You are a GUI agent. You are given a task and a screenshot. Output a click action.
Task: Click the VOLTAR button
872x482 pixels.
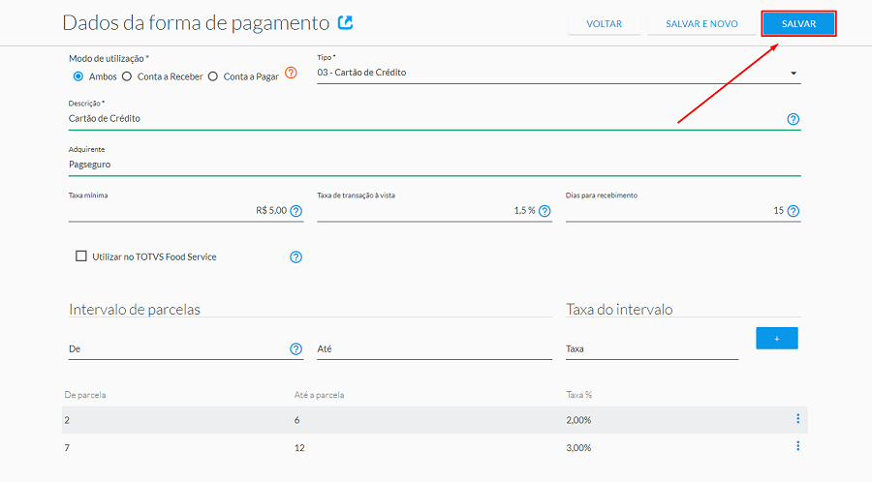604,24
